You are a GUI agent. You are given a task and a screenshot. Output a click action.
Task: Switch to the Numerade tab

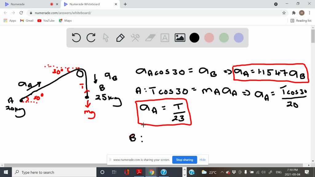(x=30, y=4)
